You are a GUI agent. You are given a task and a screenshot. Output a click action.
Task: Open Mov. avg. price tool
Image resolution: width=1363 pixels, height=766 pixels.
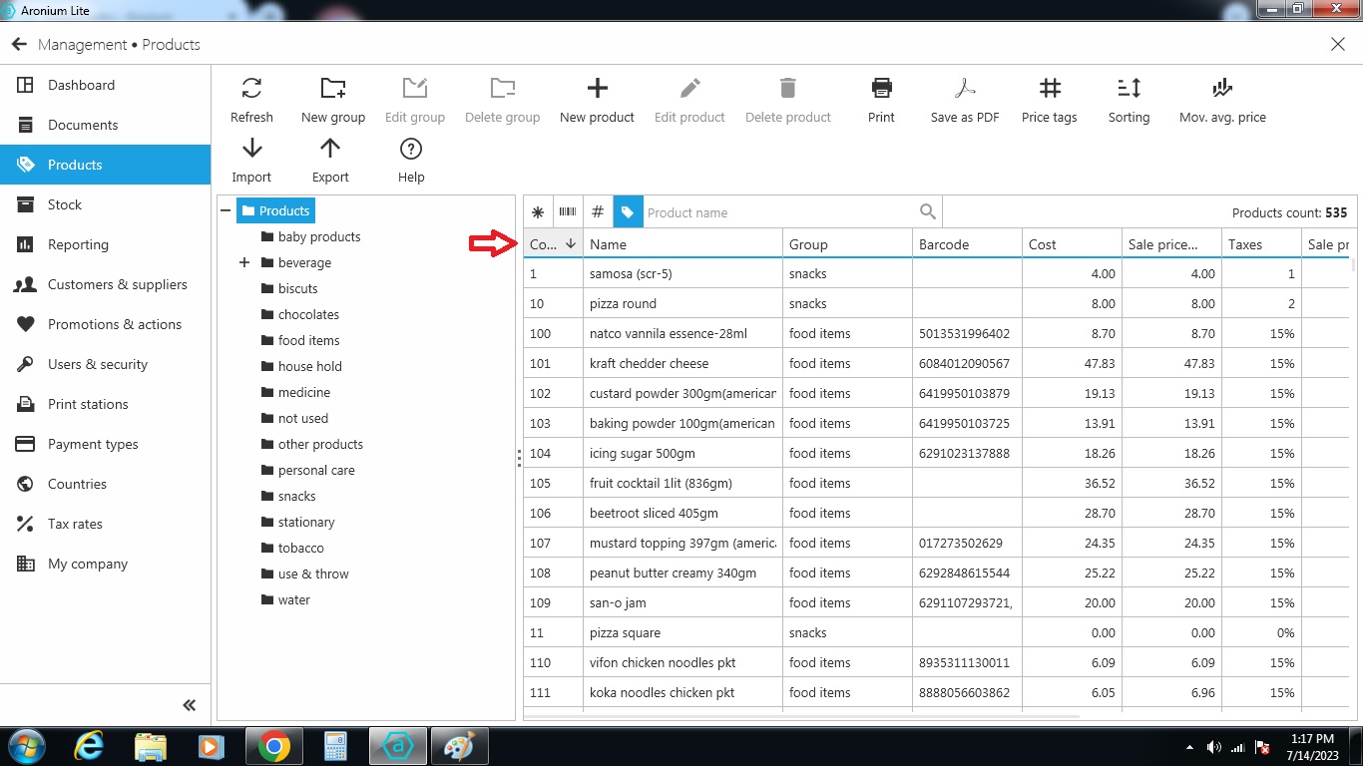point(1222,90)
